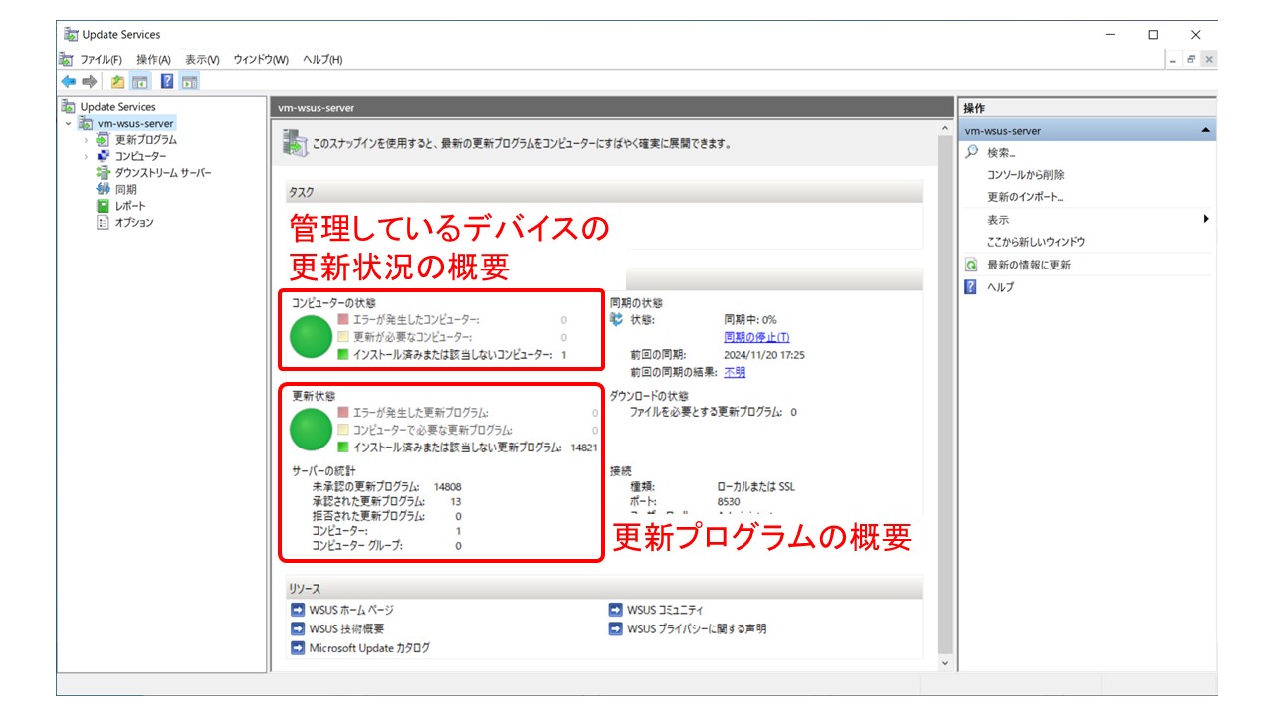This screenshot has width=1274, height=716.
Task: Click the 更新のインポート action entry
Action: (x=1024, y=196)
